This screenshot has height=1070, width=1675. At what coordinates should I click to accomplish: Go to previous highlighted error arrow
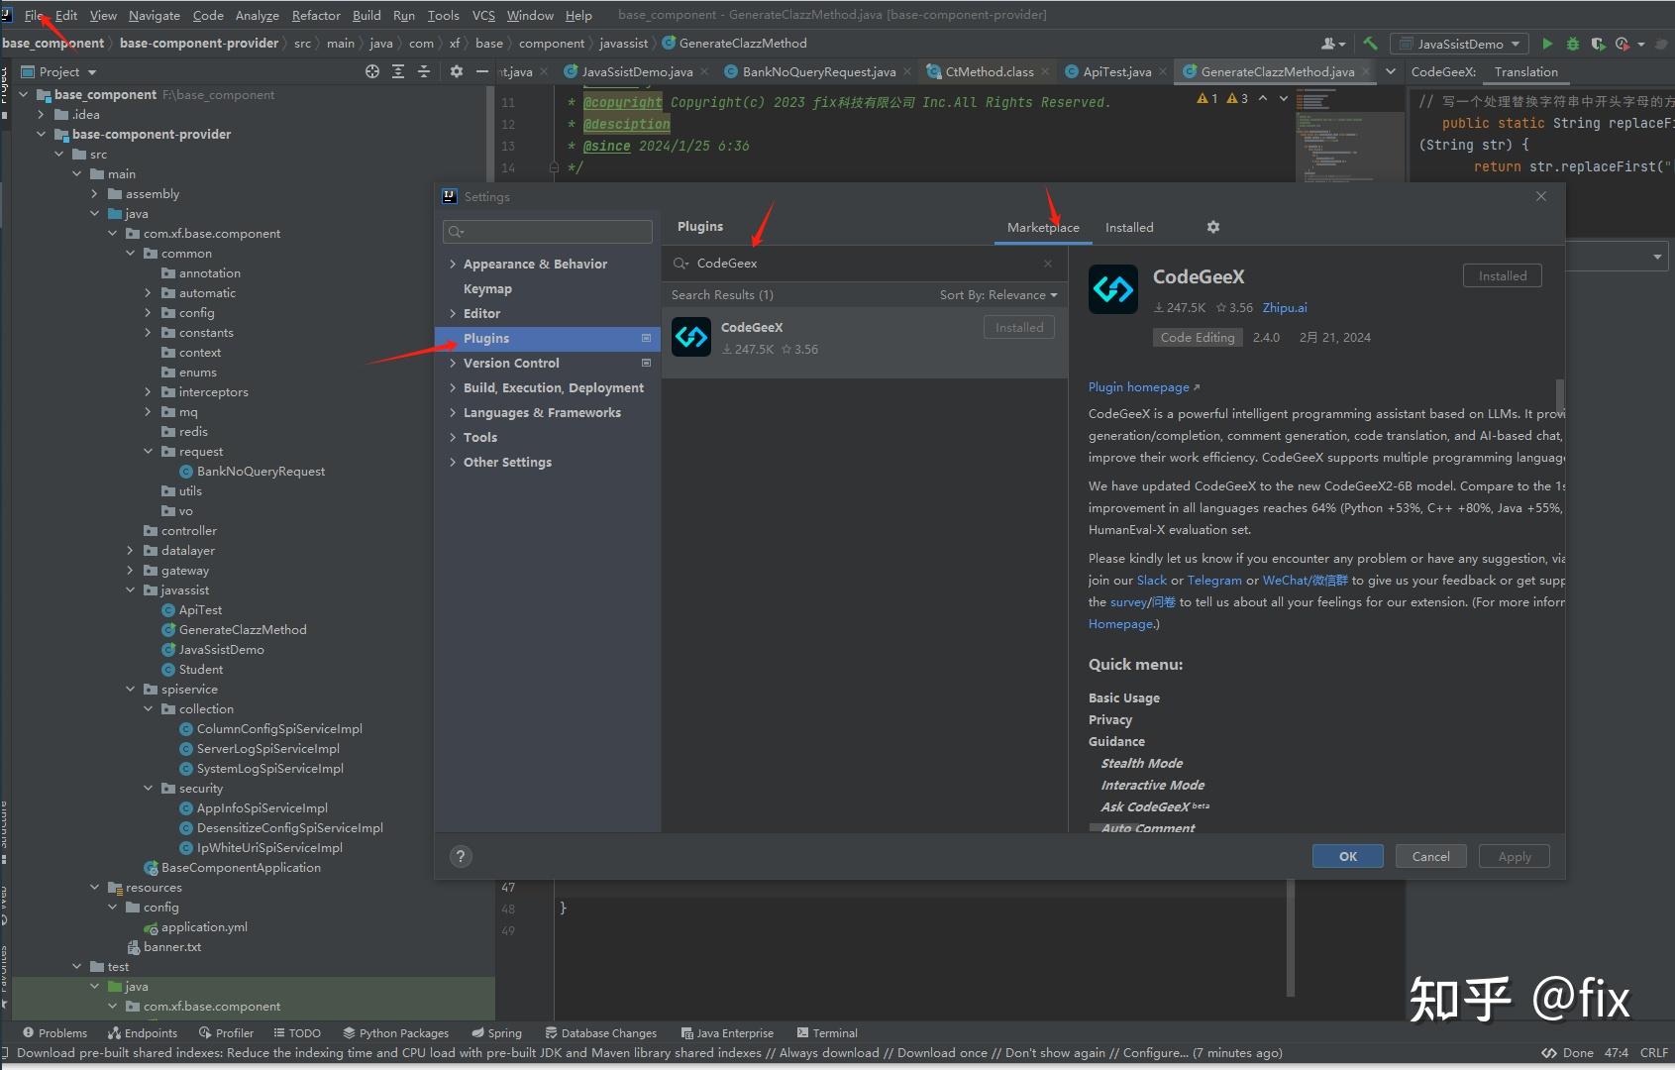pos(1263,98)
